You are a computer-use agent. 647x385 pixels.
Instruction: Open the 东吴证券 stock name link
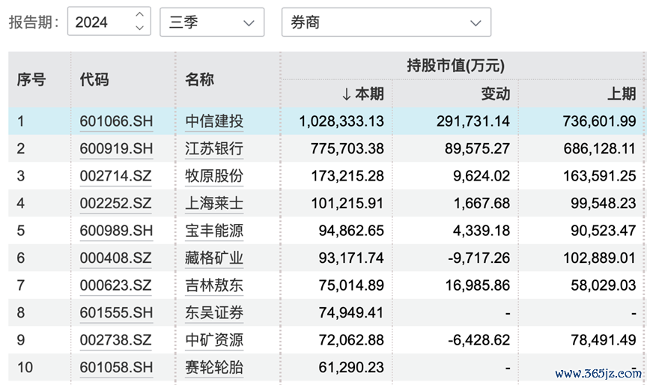tap(214, 312)
